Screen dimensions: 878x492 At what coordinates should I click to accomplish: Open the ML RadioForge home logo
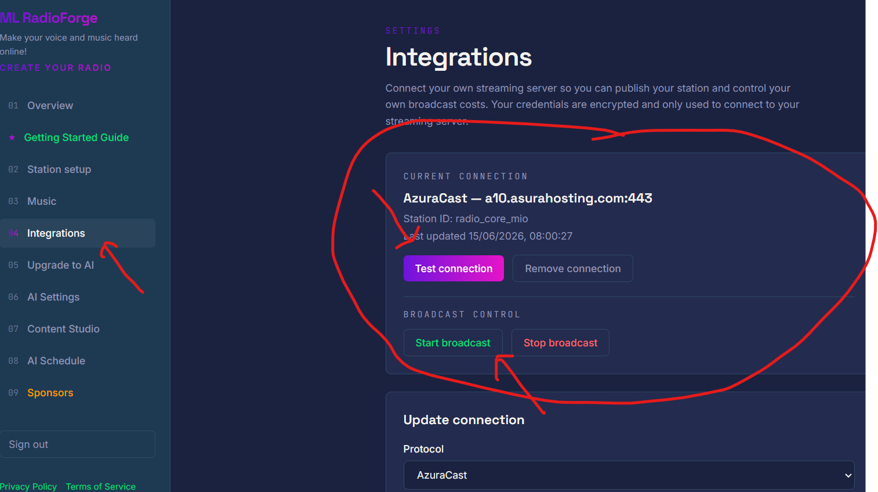tap(49, 18)
